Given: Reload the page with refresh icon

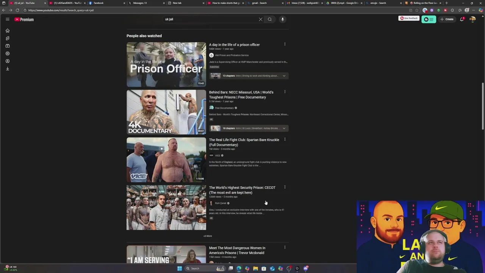Looking at the screenshot, I should pos(17,10).
